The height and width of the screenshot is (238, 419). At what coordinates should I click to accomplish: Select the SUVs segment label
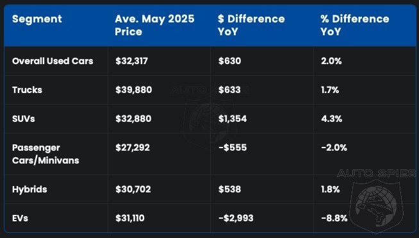point(24,119)
